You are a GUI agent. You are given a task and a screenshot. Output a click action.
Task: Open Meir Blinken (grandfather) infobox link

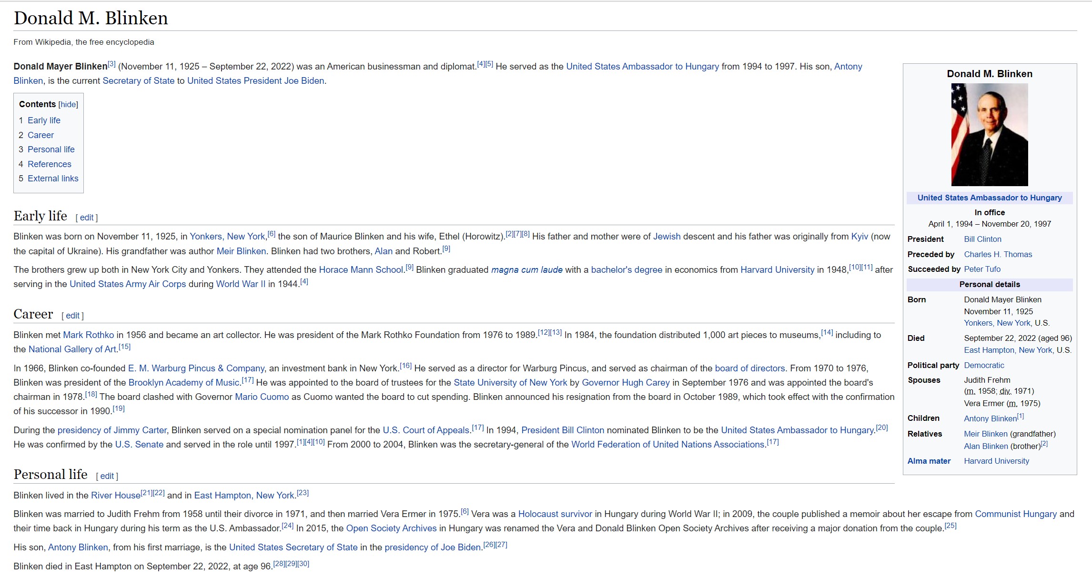pyautogui.click(x=986, y=434)
